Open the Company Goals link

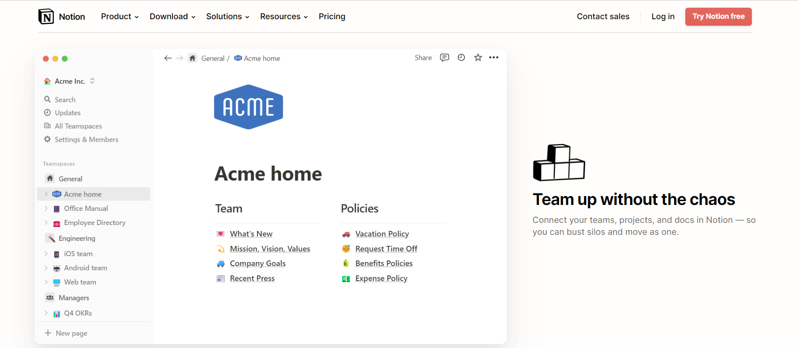tap(257, 263)
